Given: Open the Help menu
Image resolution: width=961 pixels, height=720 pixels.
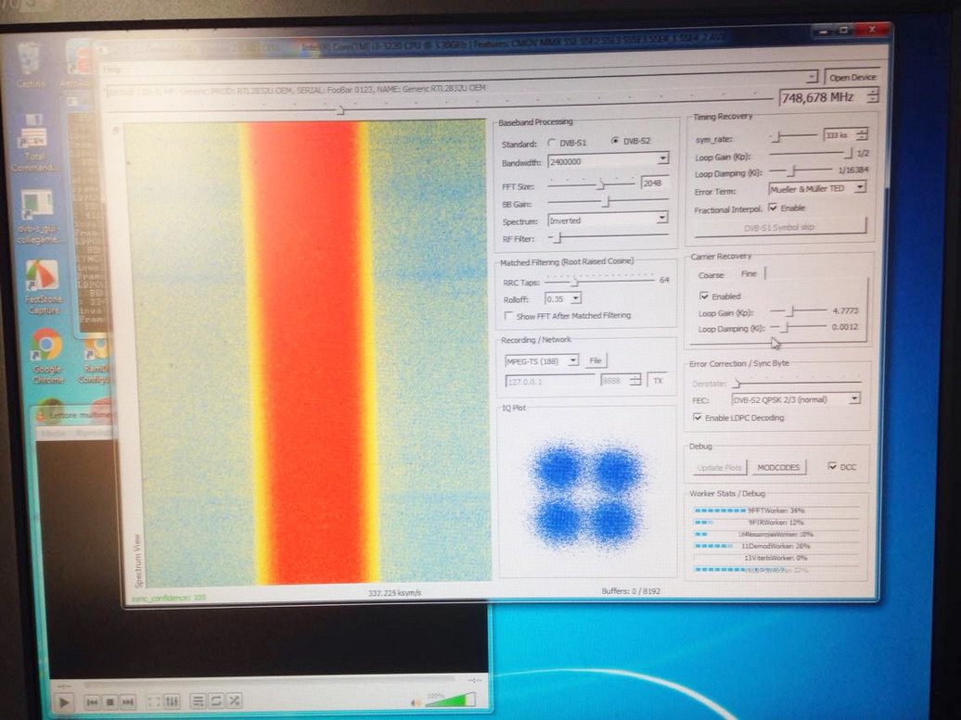Looking at the screenshot, I should tap(112, 69).
